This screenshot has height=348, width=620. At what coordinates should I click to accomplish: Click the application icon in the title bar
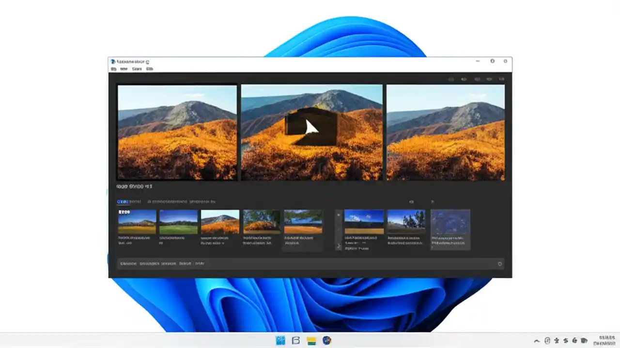click(112, 61)
